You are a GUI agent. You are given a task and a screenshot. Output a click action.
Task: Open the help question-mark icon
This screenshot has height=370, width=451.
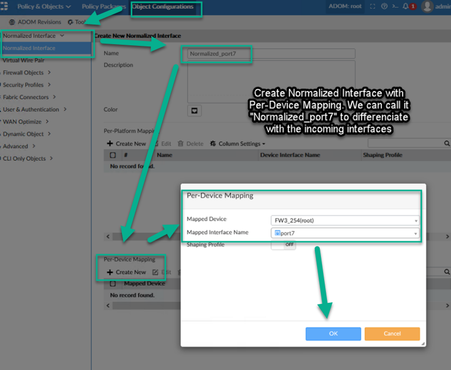pos(384,7)
